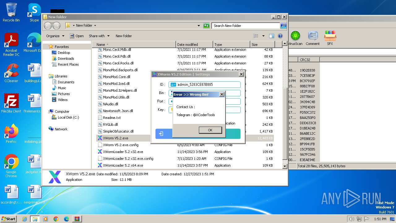Expand the New folder breadcrumb arrow

coord(95,26)
